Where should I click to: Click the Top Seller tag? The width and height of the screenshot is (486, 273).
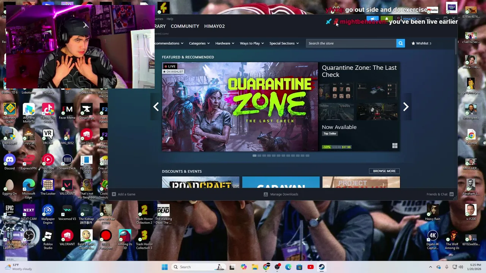[330, 133]
